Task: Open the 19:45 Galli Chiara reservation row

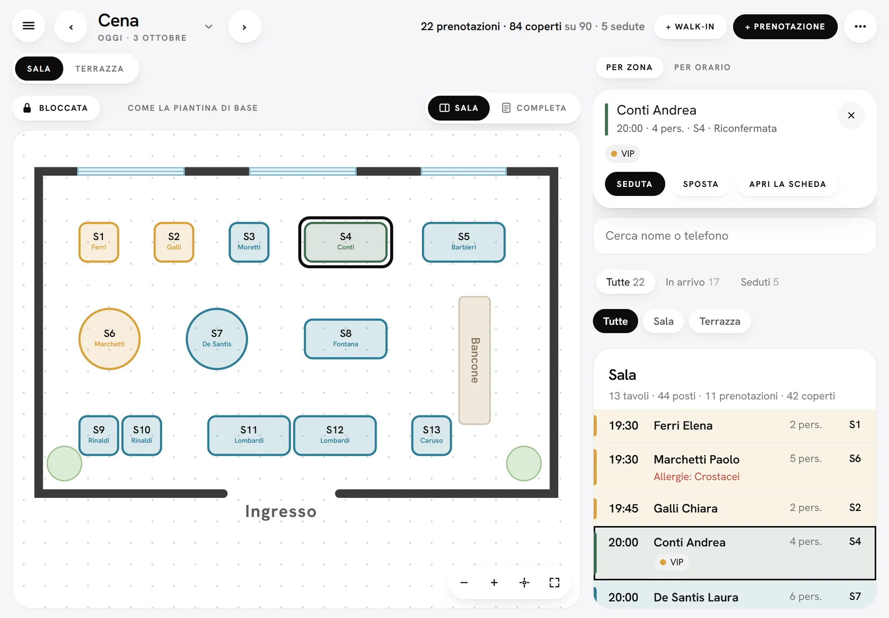Action: click(x=735, y=508)
